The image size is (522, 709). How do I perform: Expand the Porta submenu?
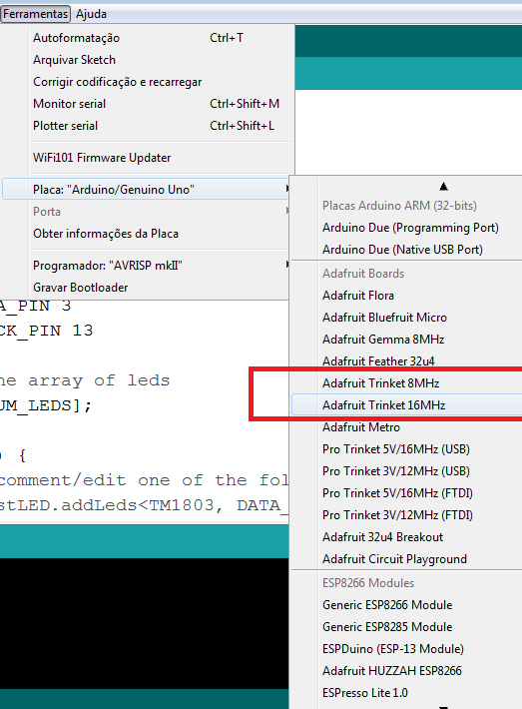click(x=148, y=212)
